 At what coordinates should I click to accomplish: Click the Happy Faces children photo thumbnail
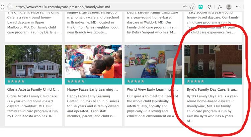[93, 62]
